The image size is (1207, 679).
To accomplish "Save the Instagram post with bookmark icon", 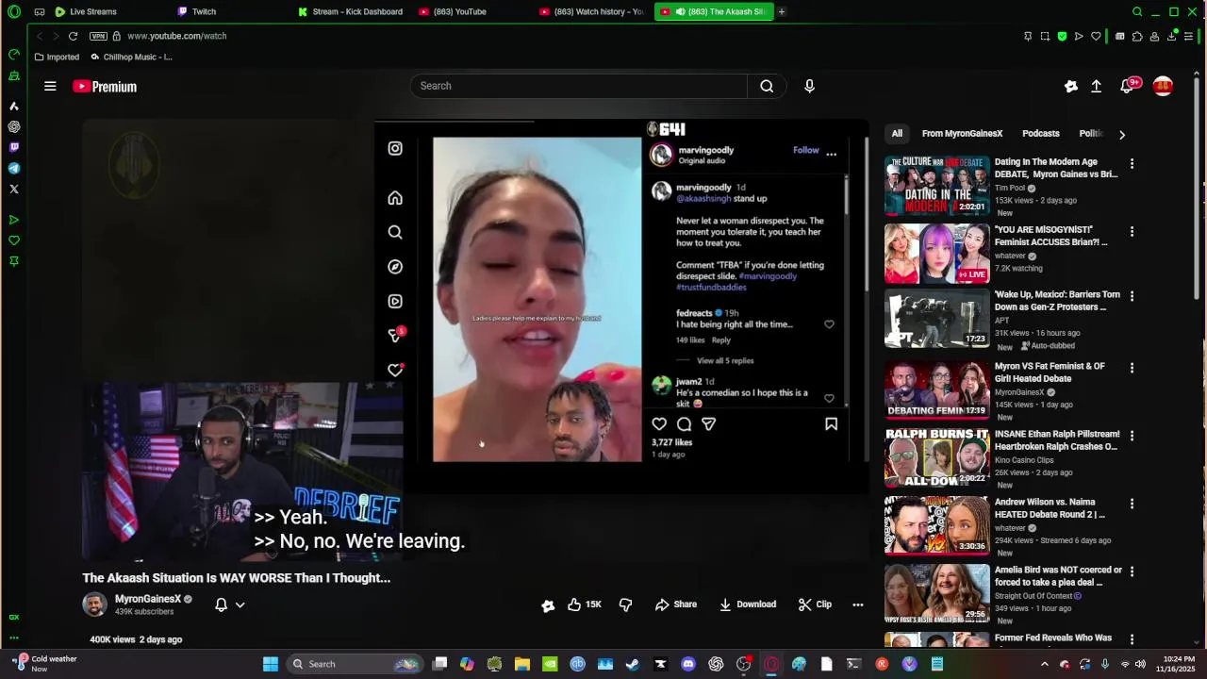I will tap(831, 424).
